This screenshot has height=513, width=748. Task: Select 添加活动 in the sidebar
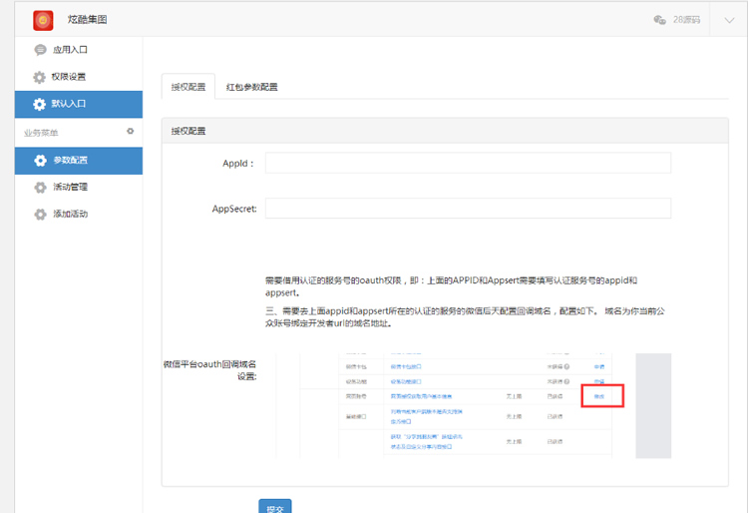coord(70,215)
